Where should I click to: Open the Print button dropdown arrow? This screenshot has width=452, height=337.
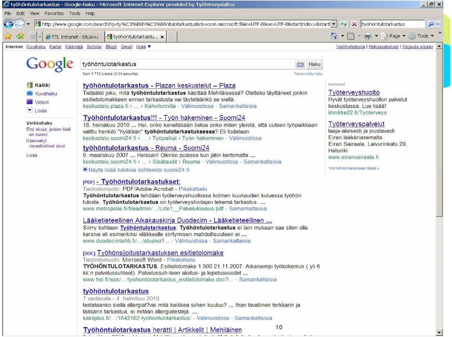(x=376, y=36)
